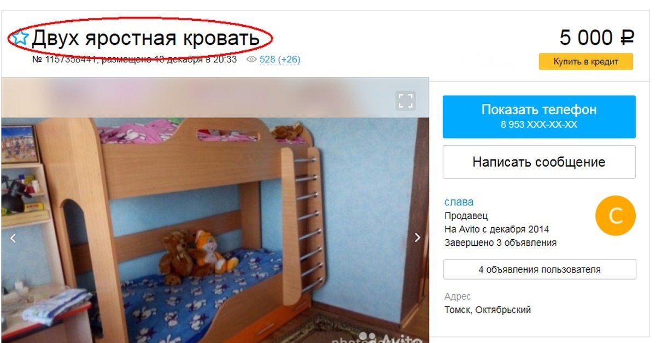Open seller's orange C avatar

pos(616,216)
